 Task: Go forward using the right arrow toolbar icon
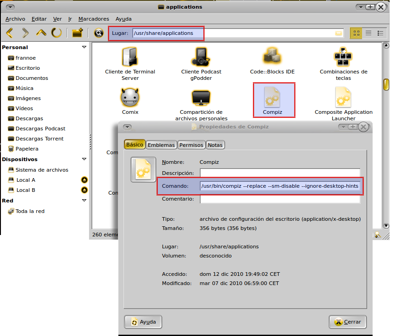(25, 33)
